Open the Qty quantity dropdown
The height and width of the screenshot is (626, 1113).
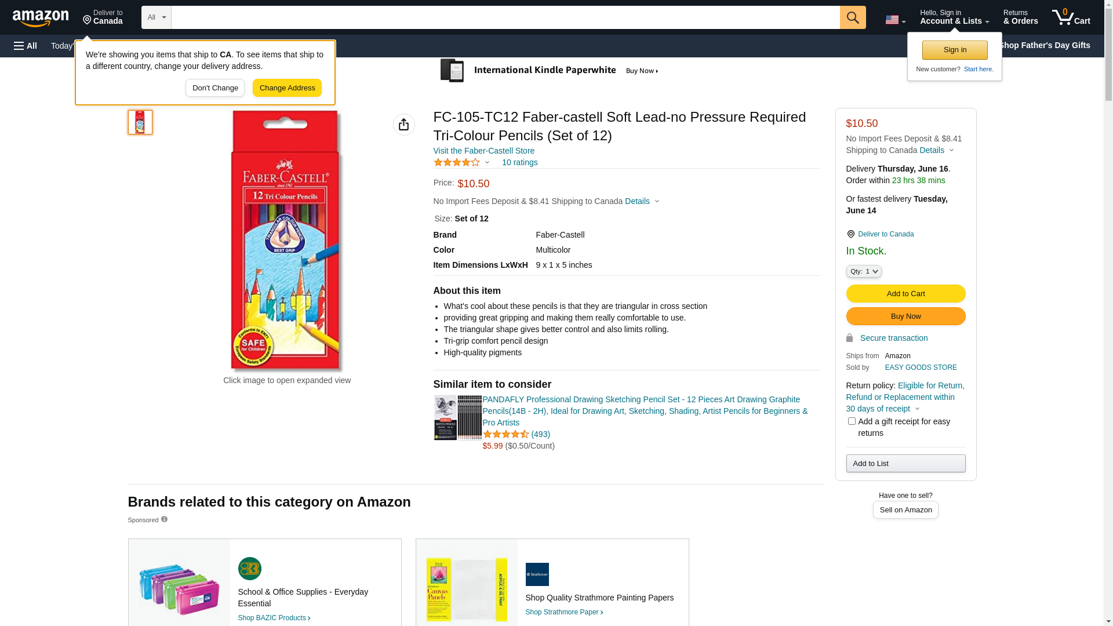tap(864, 271)
